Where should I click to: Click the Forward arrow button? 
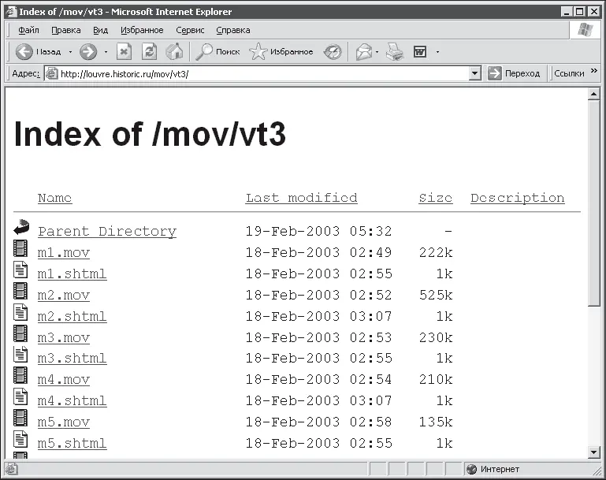(x=88, y=51)
